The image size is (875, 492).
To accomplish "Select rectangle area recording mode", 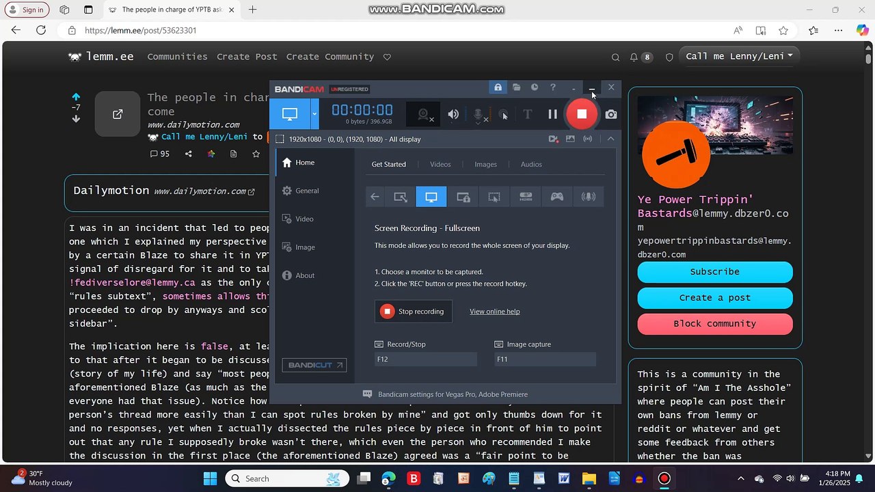I will [x=401, y=197].
